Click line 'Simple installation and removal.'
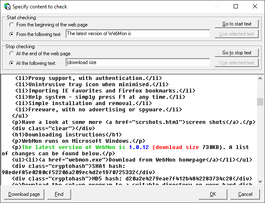The image size is (265, 203). 84,103
